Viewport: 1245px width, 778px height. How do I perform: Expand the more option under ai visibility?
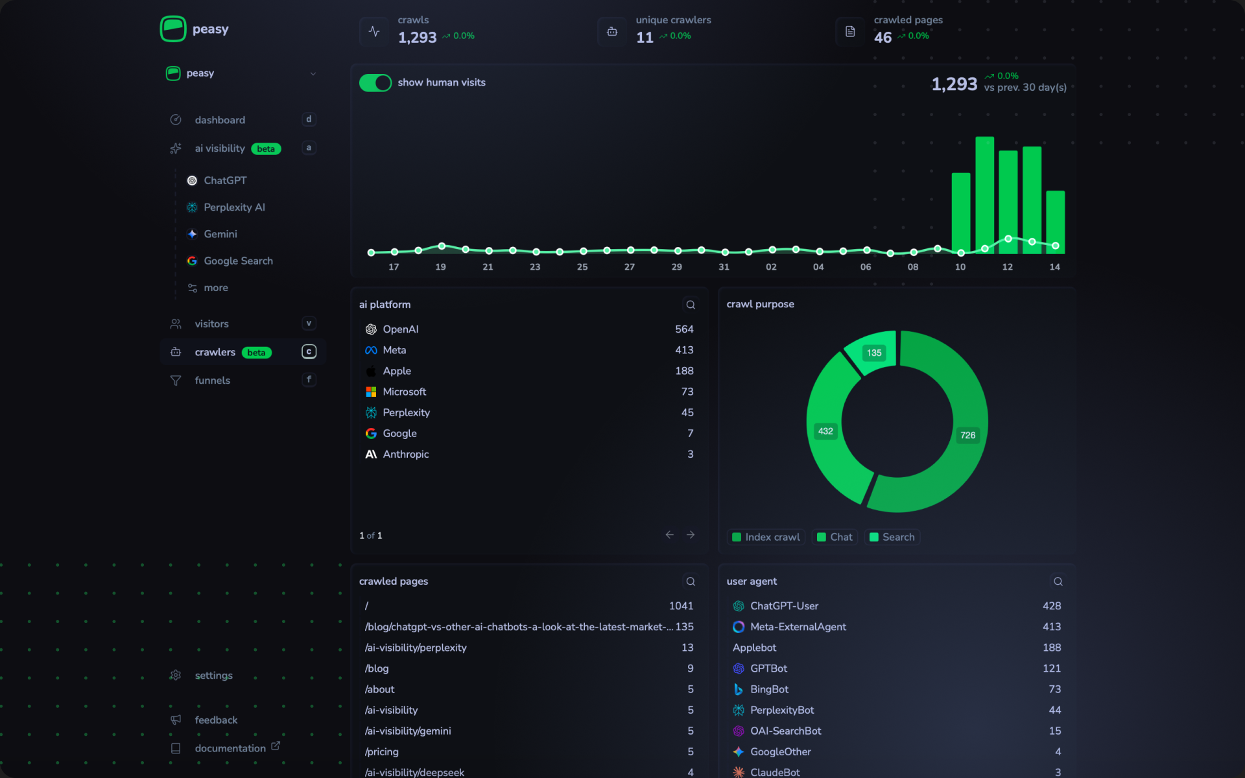click(x=215, y=288)
